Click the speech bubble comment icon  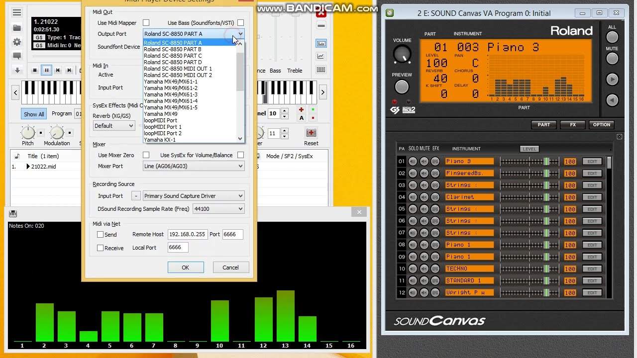(17, 56)
